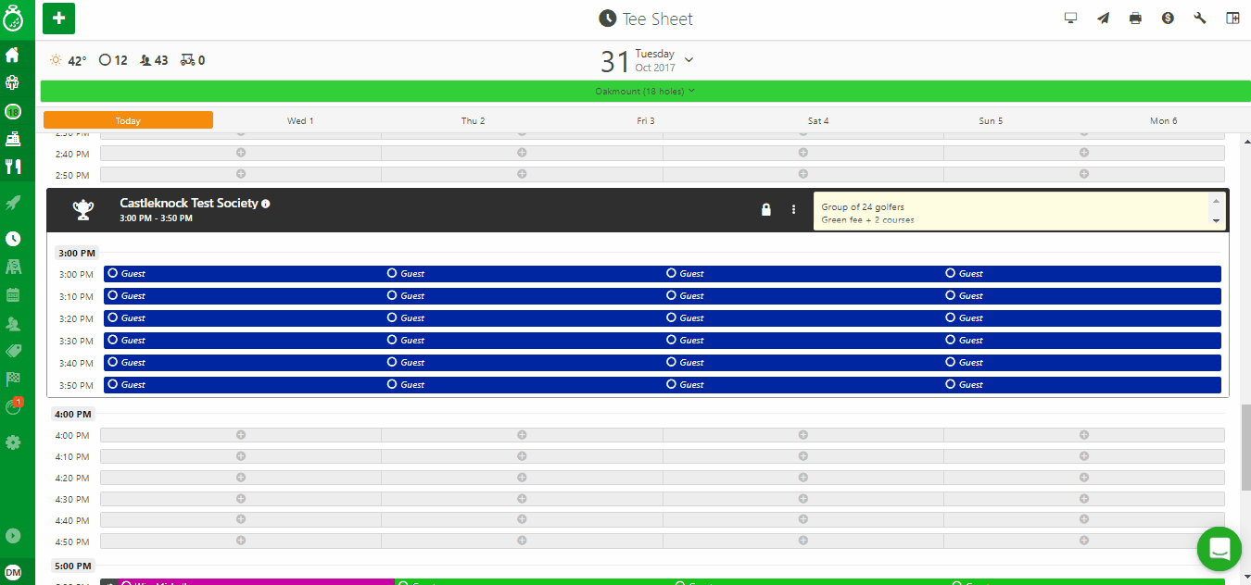Click the cash register sidebar icon
This screenshot has height=585, width=1251.
(x=13, y=139)
